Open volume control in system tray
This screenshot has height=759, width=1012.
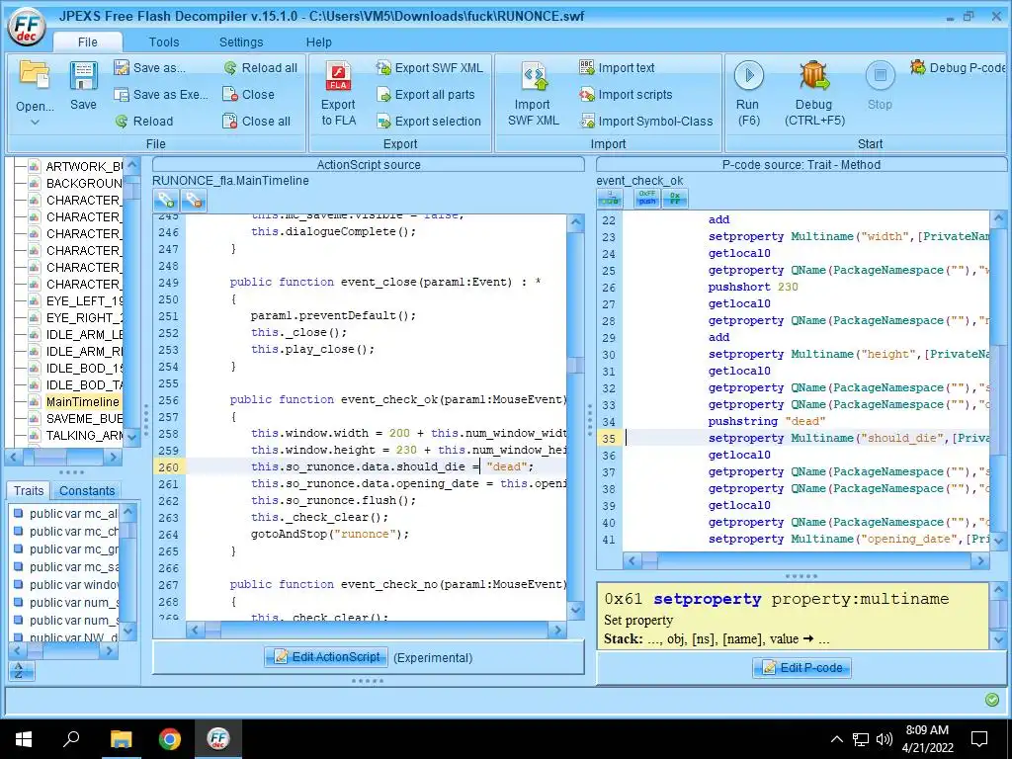(885, 739)
